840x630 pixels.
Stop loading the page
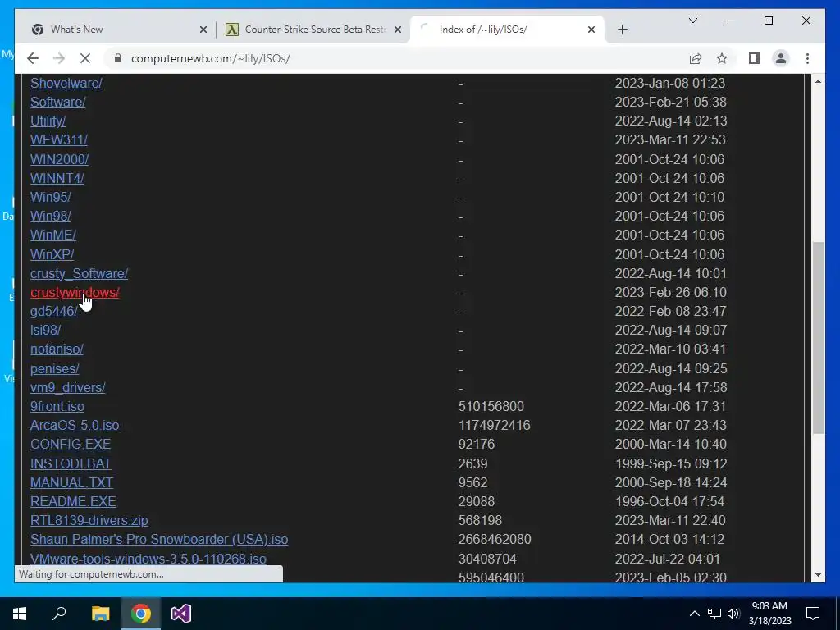[85, 58]
